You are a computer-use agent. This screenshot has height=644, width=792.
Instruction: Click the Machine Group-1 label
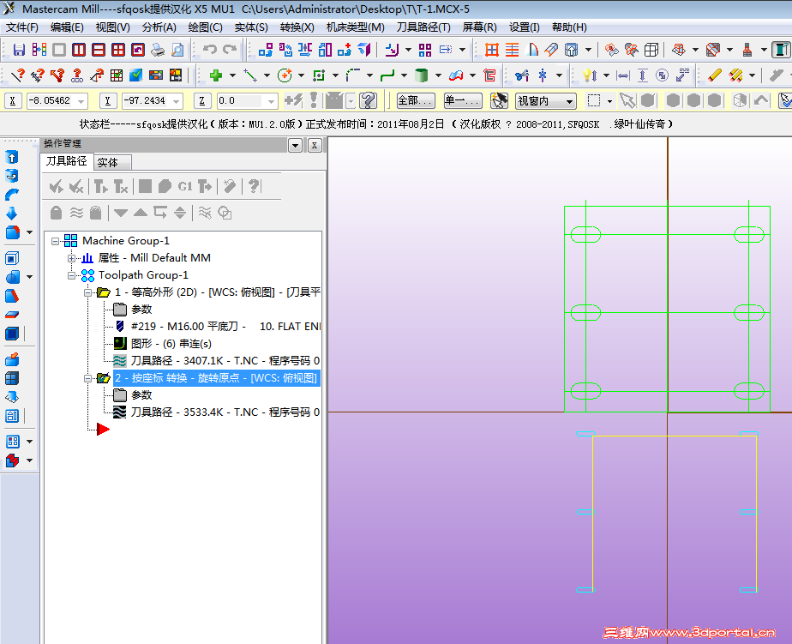126,241
